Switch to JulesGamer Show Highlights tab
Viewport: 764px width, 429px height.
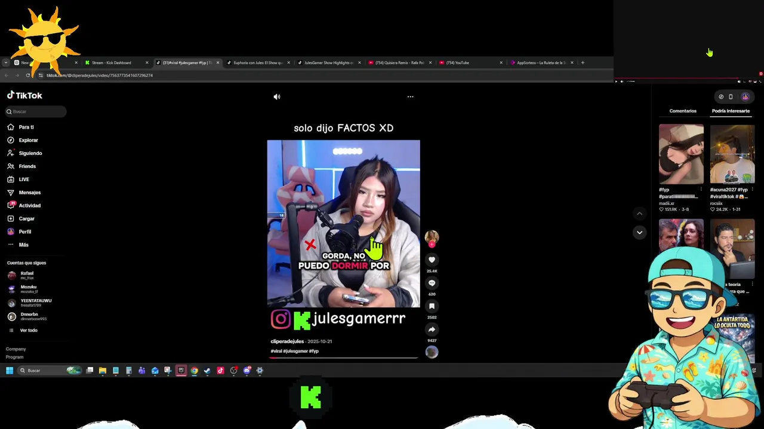coord(328,63)
